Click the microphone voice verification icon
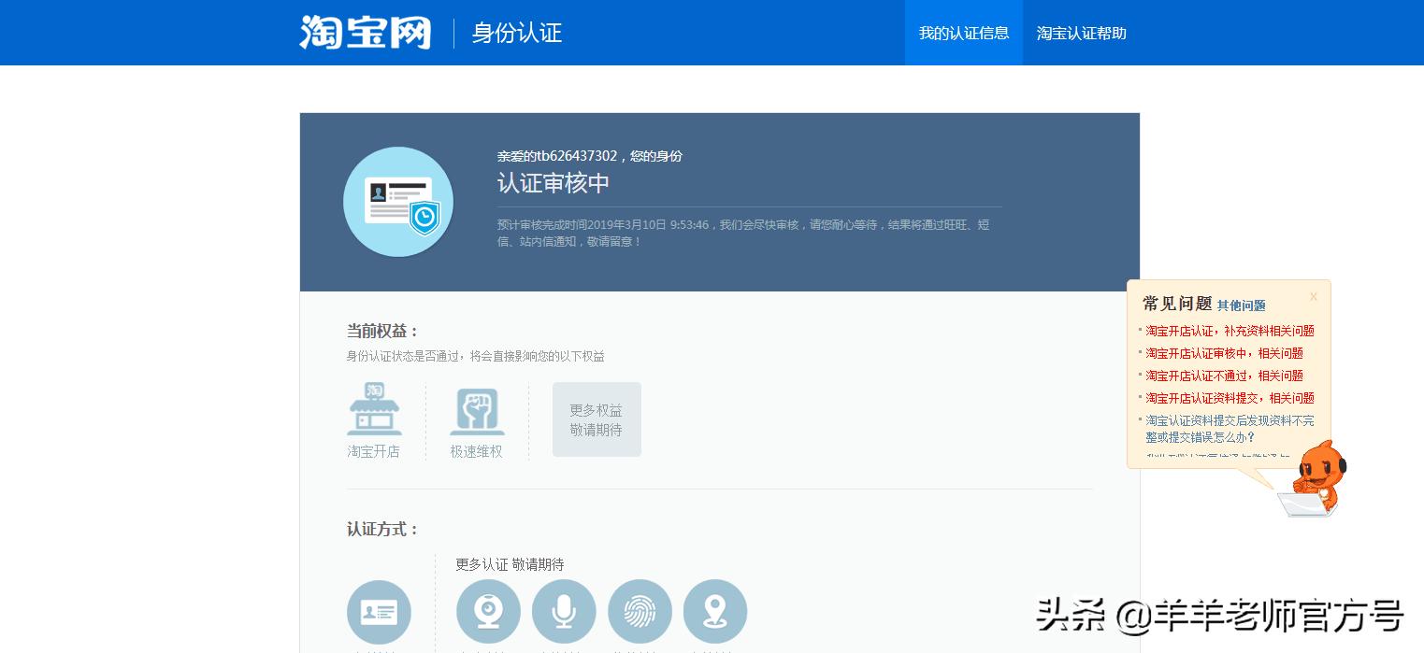 click(564, 612)
